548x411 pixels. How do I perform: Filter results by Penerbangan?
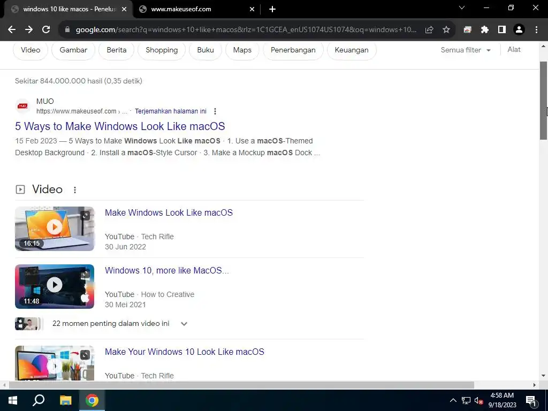point(293,50)
